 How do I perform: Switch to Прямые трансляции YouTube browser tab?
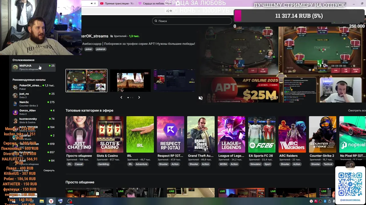(x=117, y=3)
